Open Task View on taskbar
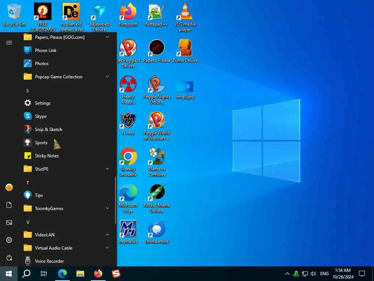 pos(44,274)
